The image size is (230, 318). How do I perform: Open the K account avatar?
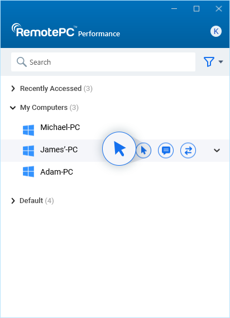pos(216,31)
